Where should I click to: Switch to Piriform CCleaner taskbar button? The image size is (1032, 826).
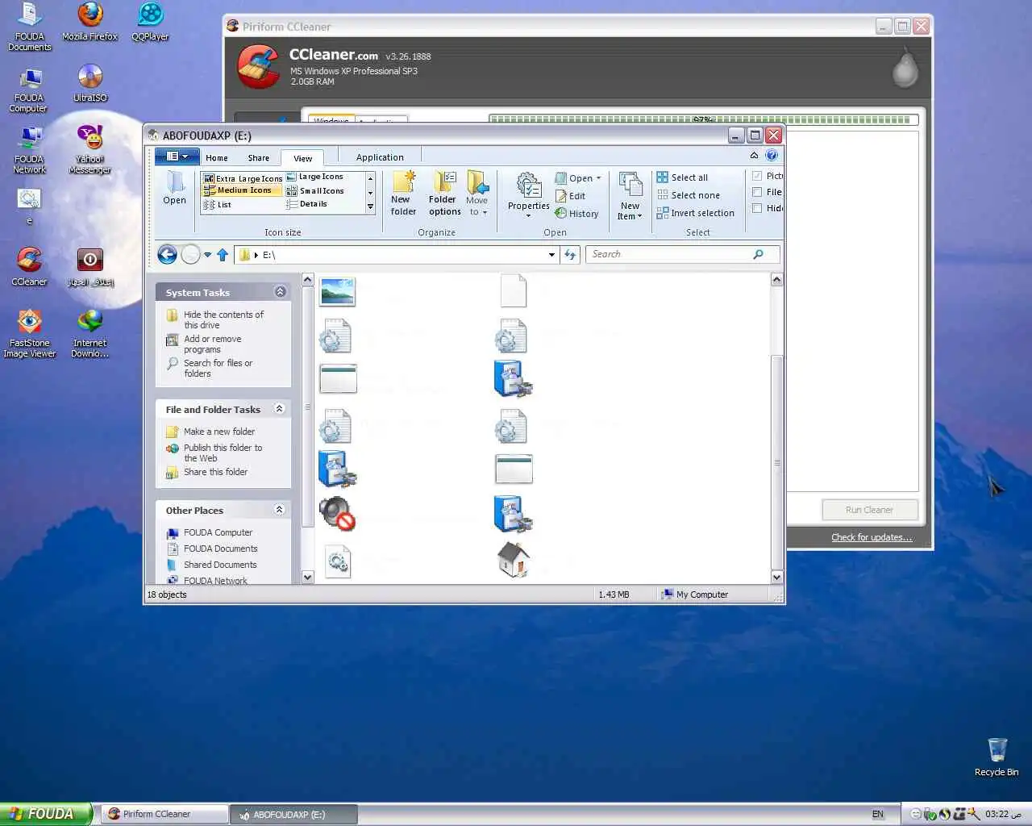pos(164,814)
